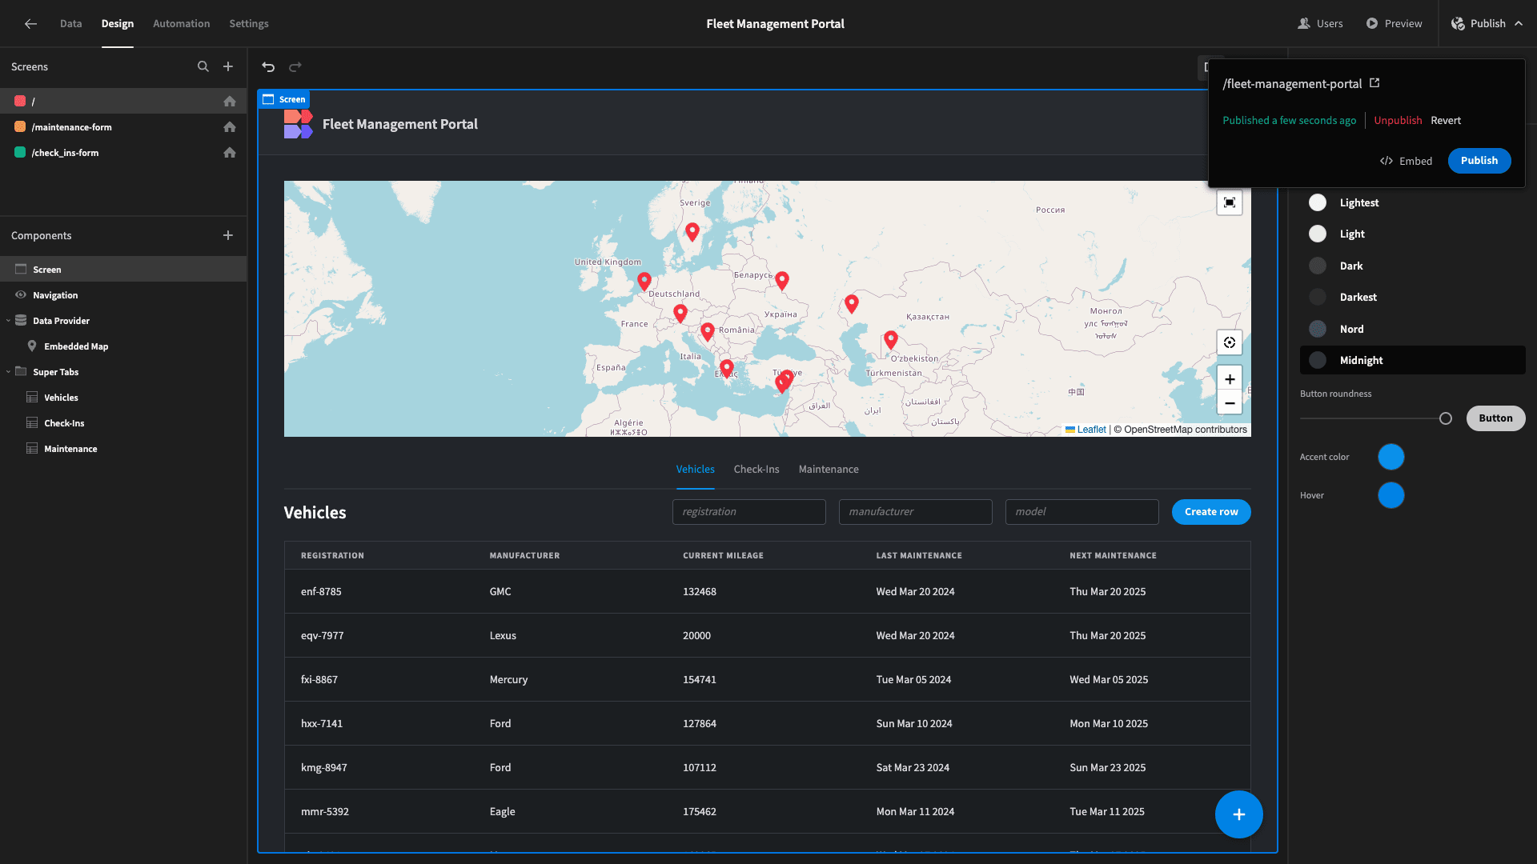
Task: Click the Revert link
Action: pos(1446,121)
